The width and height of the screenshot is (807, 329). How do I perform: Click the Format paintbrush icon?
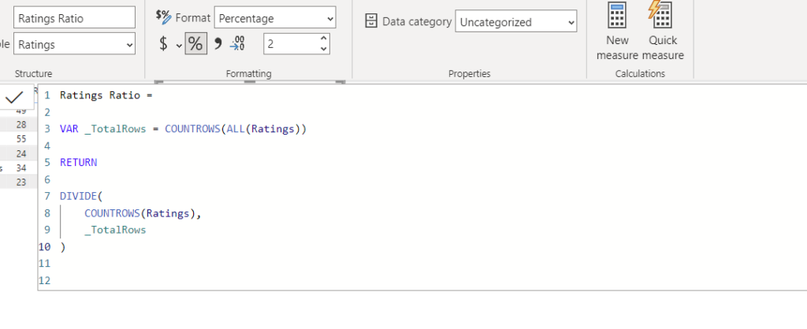click(x=163, y=17)
